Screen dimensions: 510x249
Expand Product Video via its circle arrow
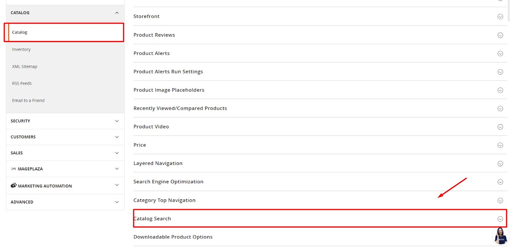pos(500,127)
